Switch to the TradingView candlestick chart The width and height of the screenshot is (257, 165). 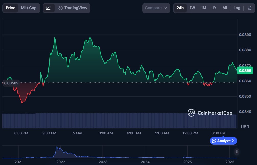pos(73,8)
